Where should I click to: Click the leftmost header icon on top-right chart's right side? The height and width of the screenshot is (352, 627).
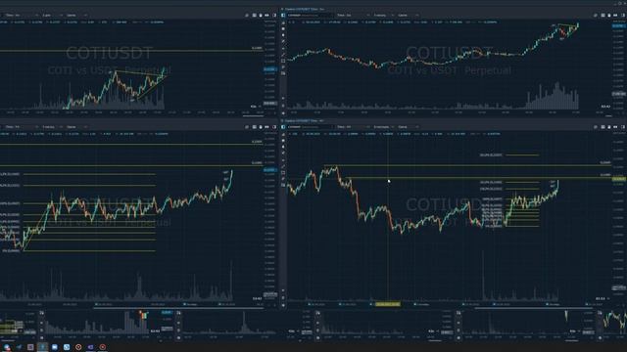[596, 16]
